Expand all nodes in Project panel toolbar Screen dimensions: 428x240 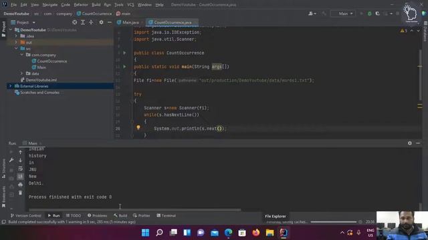83,22
